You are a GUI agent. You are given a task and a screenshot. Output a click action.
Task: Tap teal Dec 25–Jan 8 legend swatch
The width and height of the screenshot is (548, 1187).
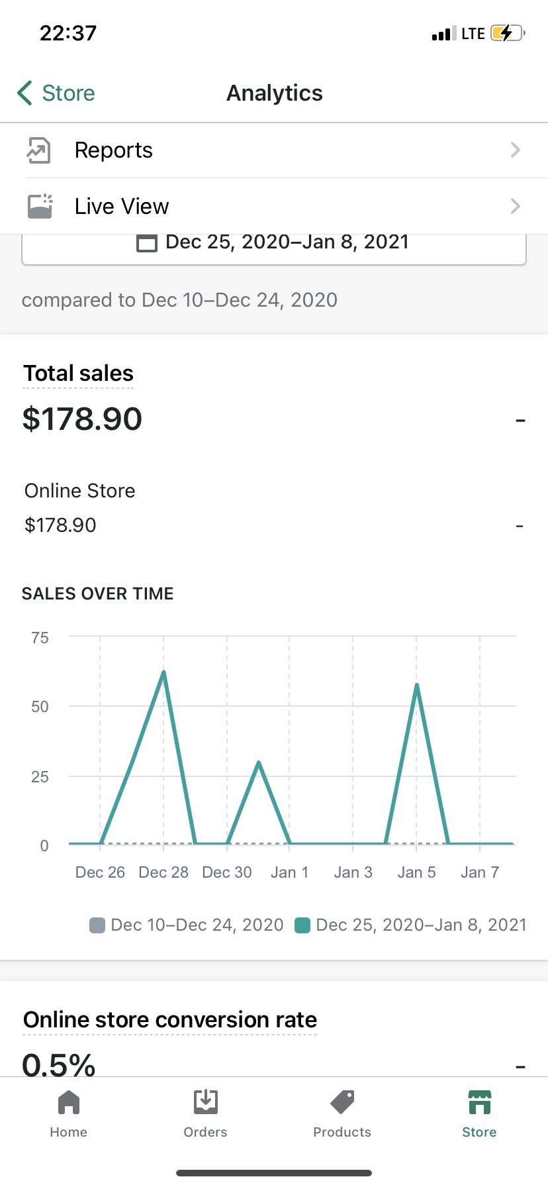click(302, 925)
